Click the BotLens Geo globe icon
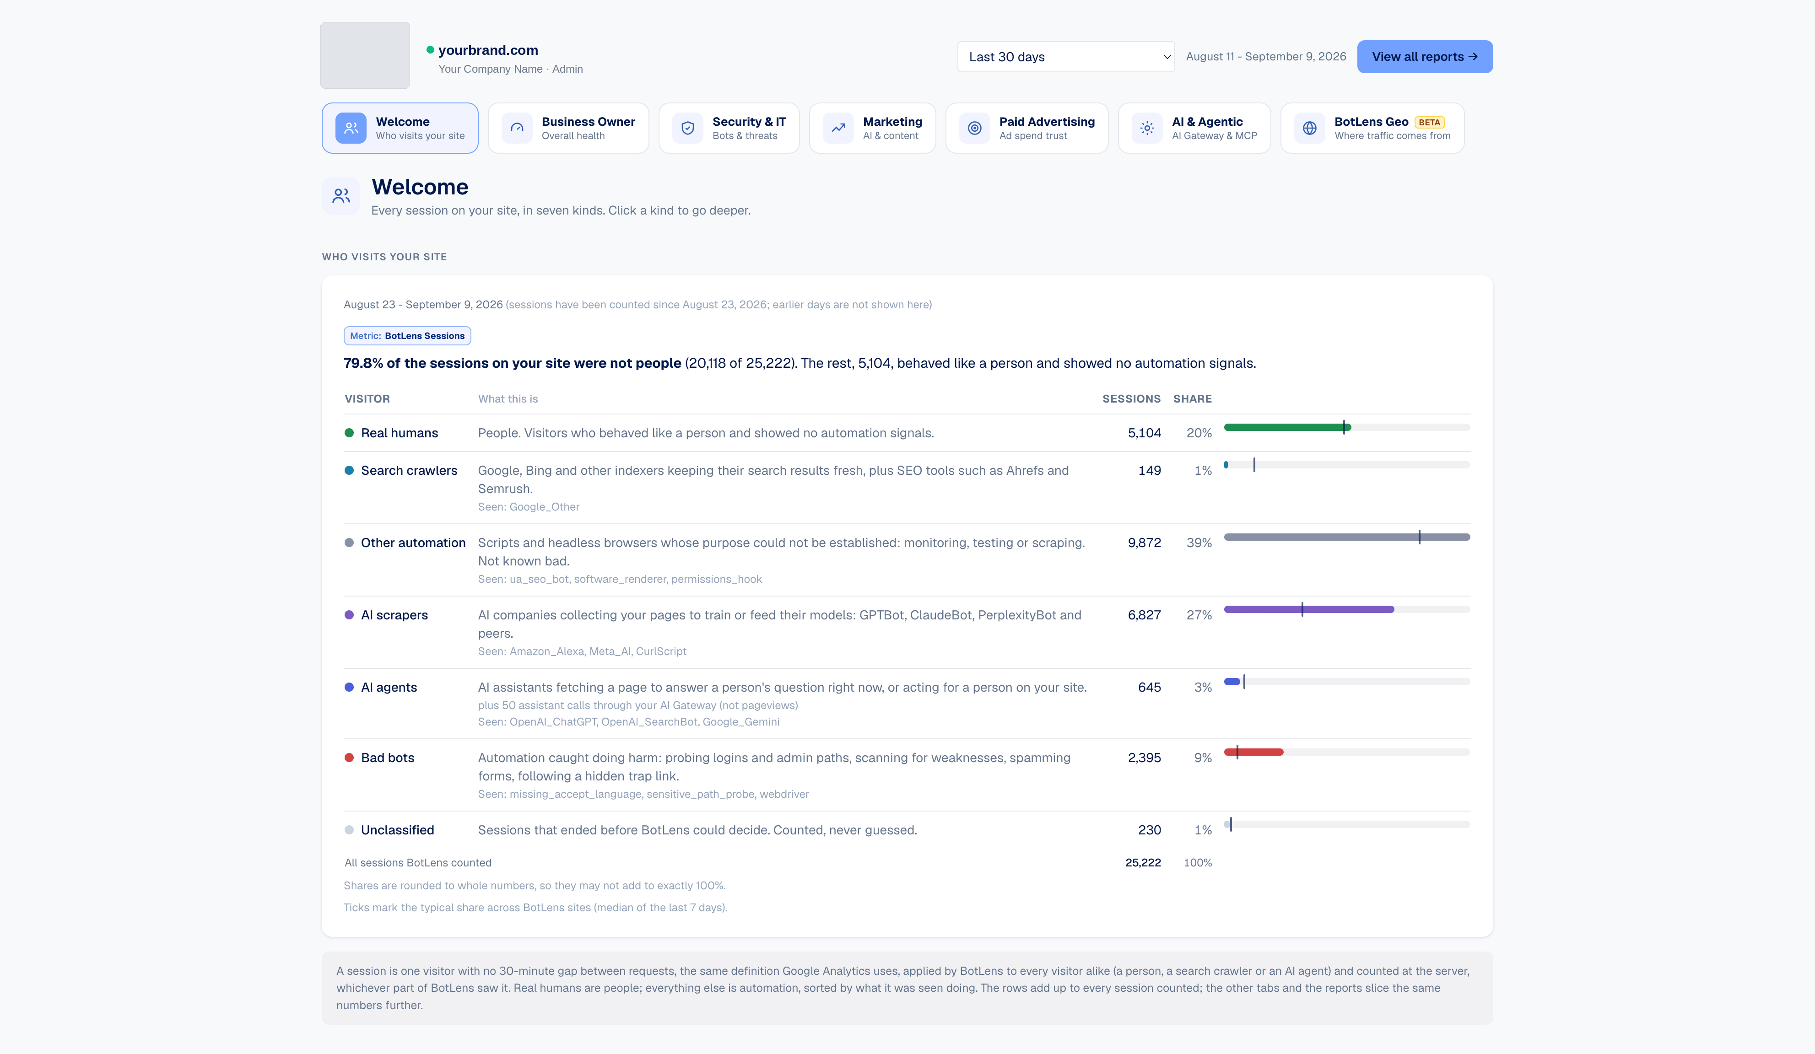1815x1054 pixels. pyautogui.click(x=1310, y=128)
